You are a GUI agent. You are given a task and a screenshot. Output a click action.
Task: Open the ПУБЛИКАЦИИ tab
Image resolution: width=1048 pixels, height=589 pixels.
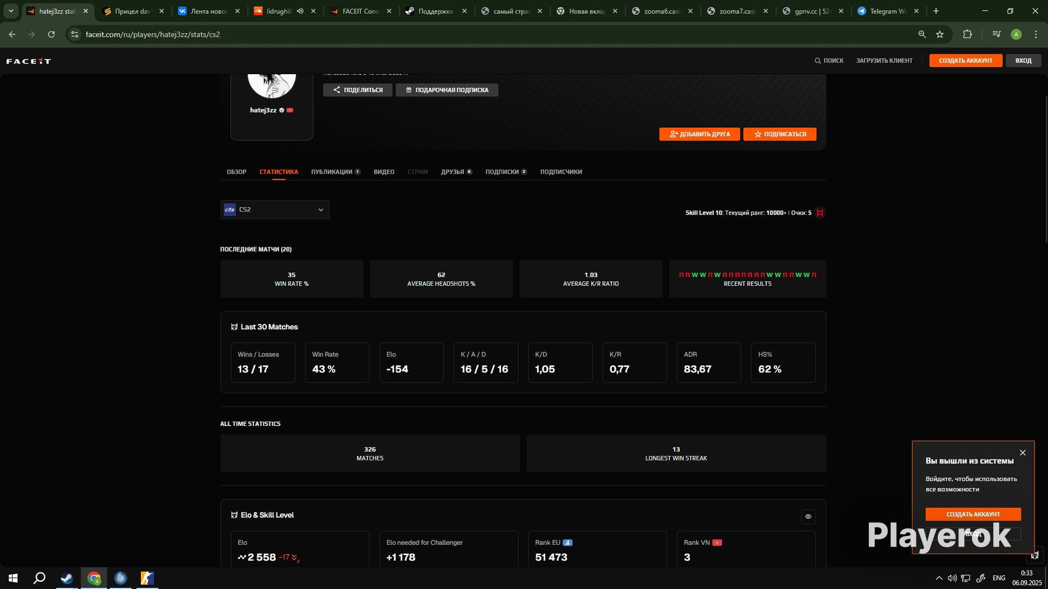tap(335, 172)
